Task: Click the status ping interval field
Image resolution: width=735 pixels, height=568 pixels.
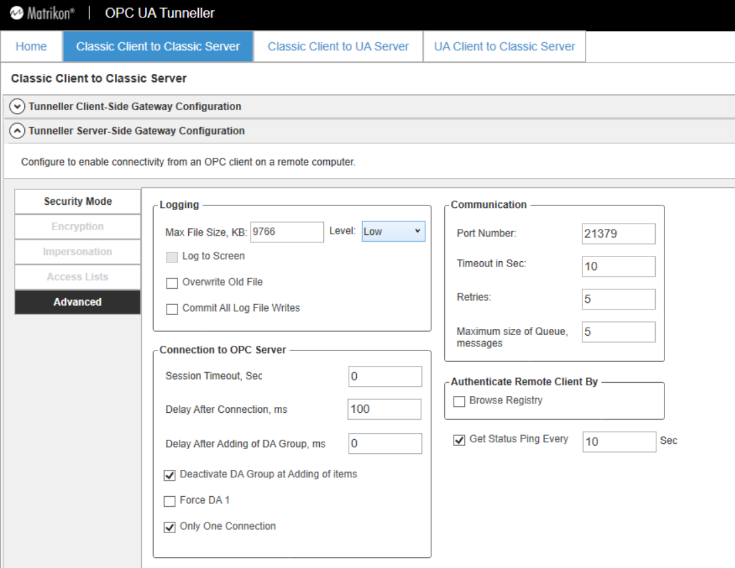Action: click(x=619, y=442)
